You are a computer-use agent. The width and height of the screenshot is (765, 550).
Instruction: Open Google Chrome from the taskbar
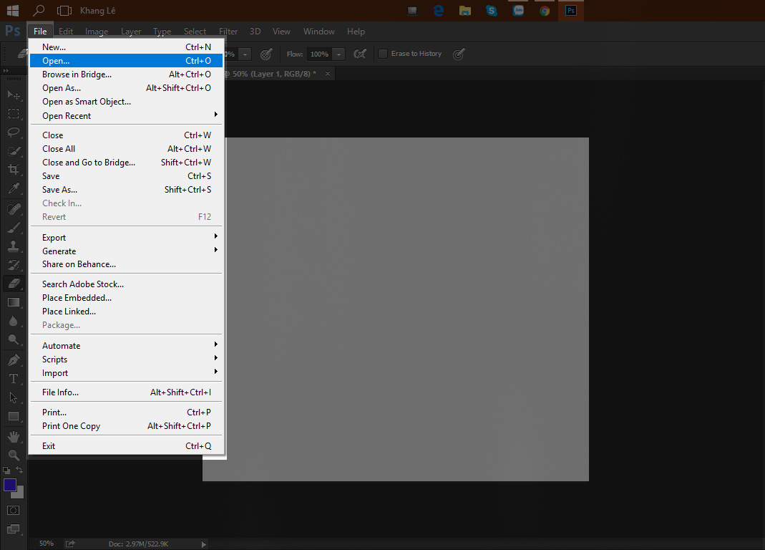tap(544, 10)
